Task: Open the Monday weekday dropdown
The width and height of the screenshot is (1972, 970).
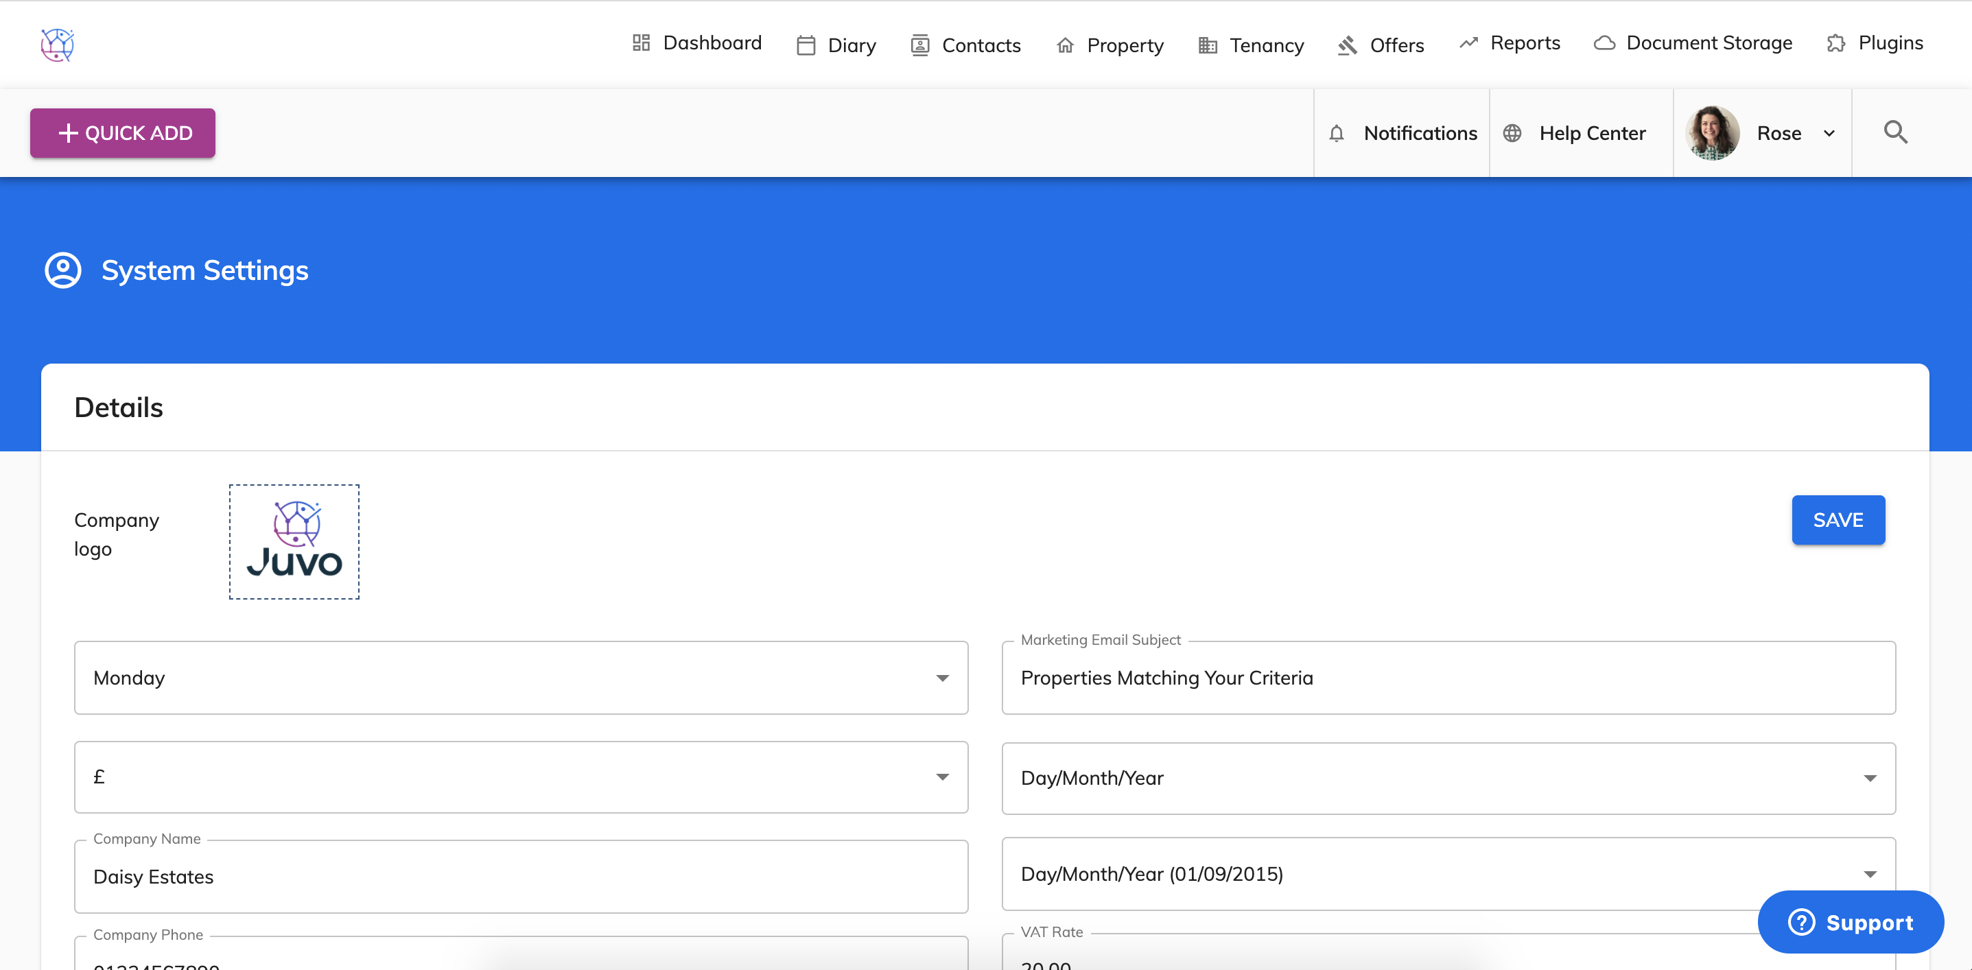Action: (x=521, y=678)
